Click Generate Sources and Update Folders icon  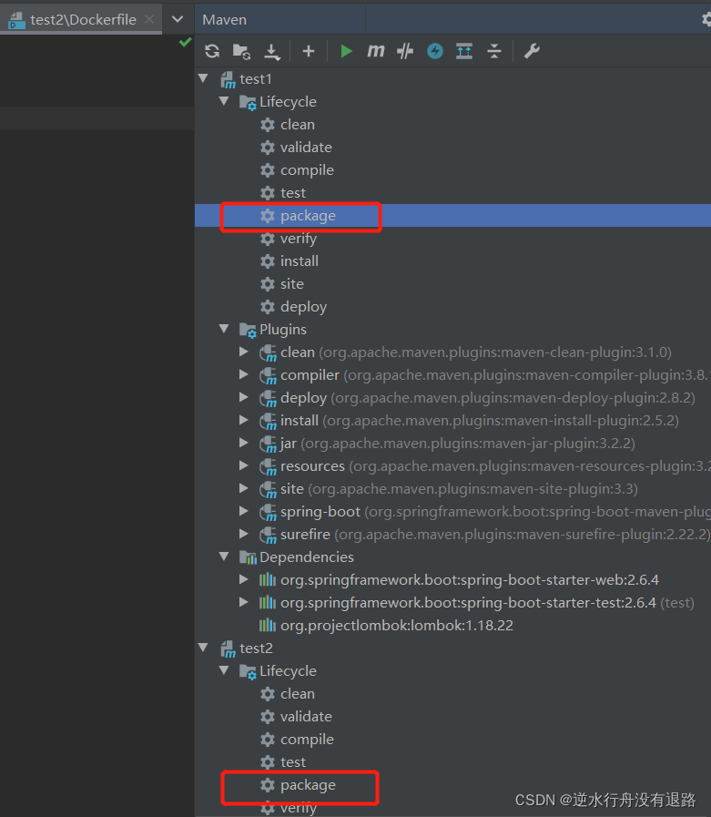pos(241,51)
